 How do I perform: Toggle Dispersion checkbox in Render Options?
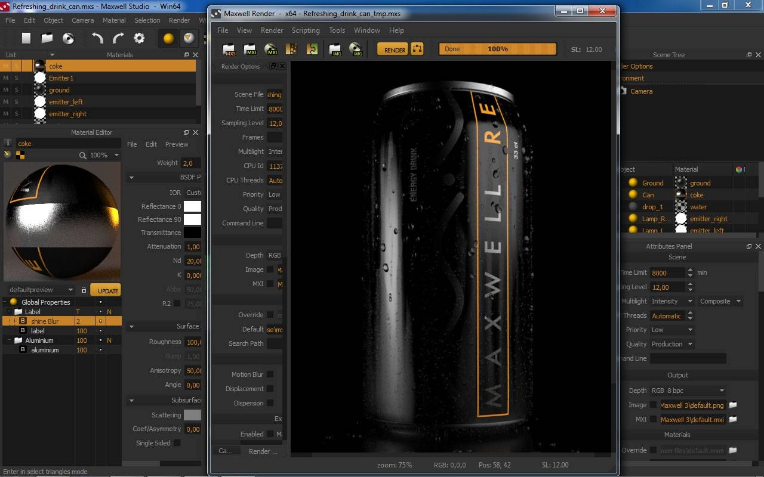pyautogui.click(x=270, y=403)
